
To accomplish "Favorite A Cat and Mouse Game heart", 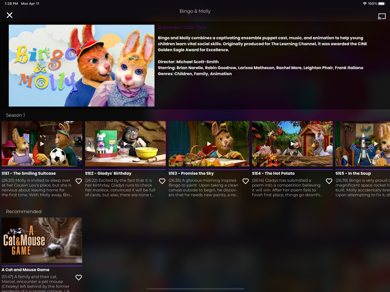I will click(x=79, y=278).
